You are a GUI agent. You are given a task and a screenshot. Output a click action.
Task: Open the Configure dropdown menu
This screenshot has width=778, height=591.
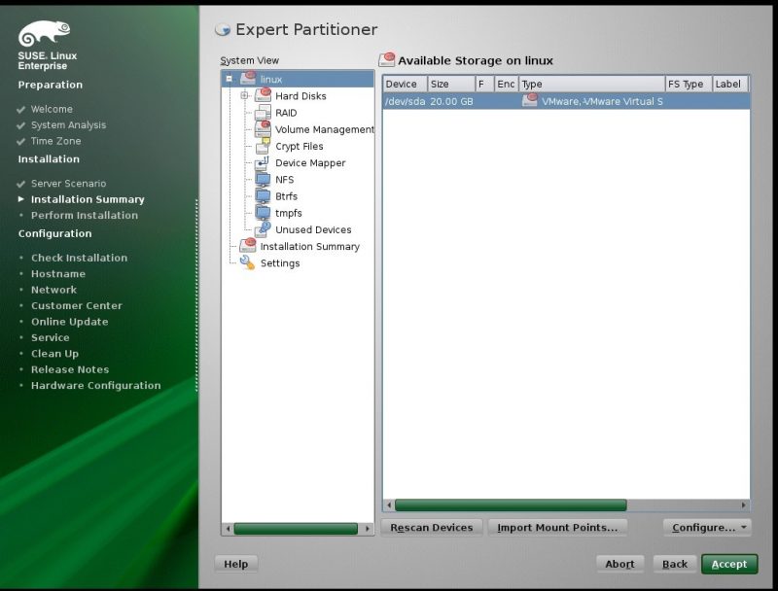pos(707,527)
